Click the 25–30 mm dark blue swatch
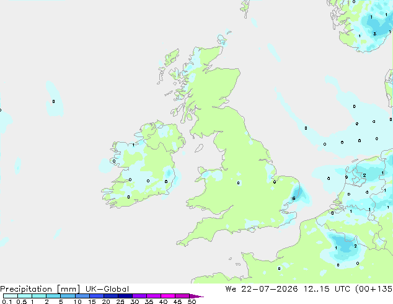 pos(125,296)
